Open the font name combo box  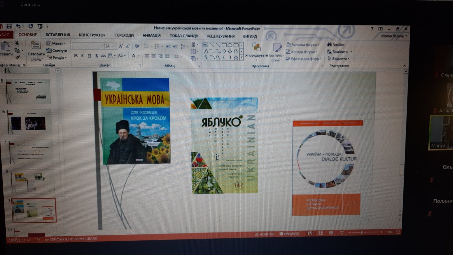coord(88,46)
